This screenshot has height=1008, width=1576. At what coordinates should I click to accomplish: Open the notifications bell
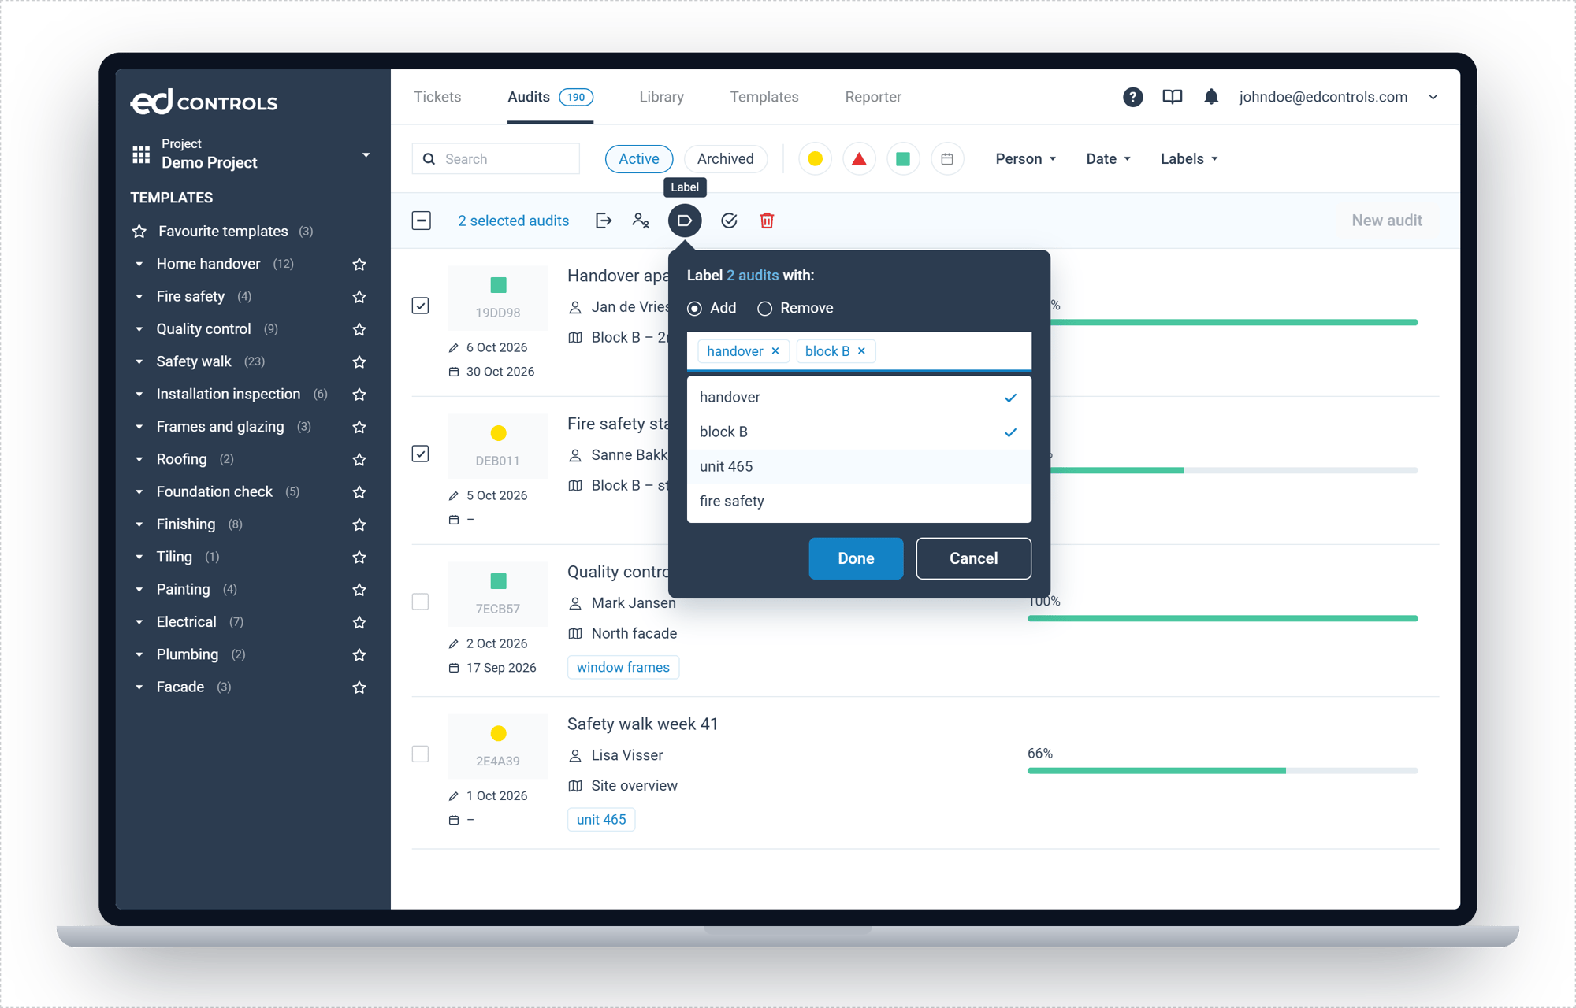pyautogui.click(x=1211, y=97)
